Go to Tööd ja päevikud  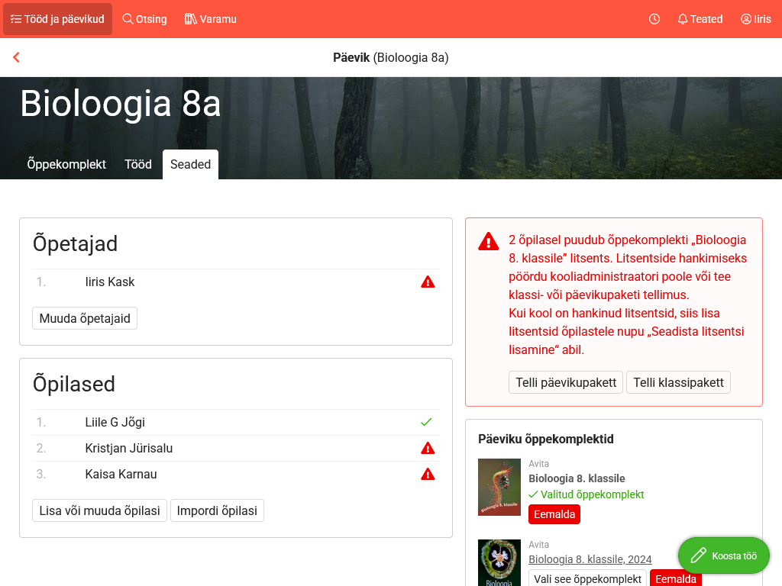coord(57,19)
